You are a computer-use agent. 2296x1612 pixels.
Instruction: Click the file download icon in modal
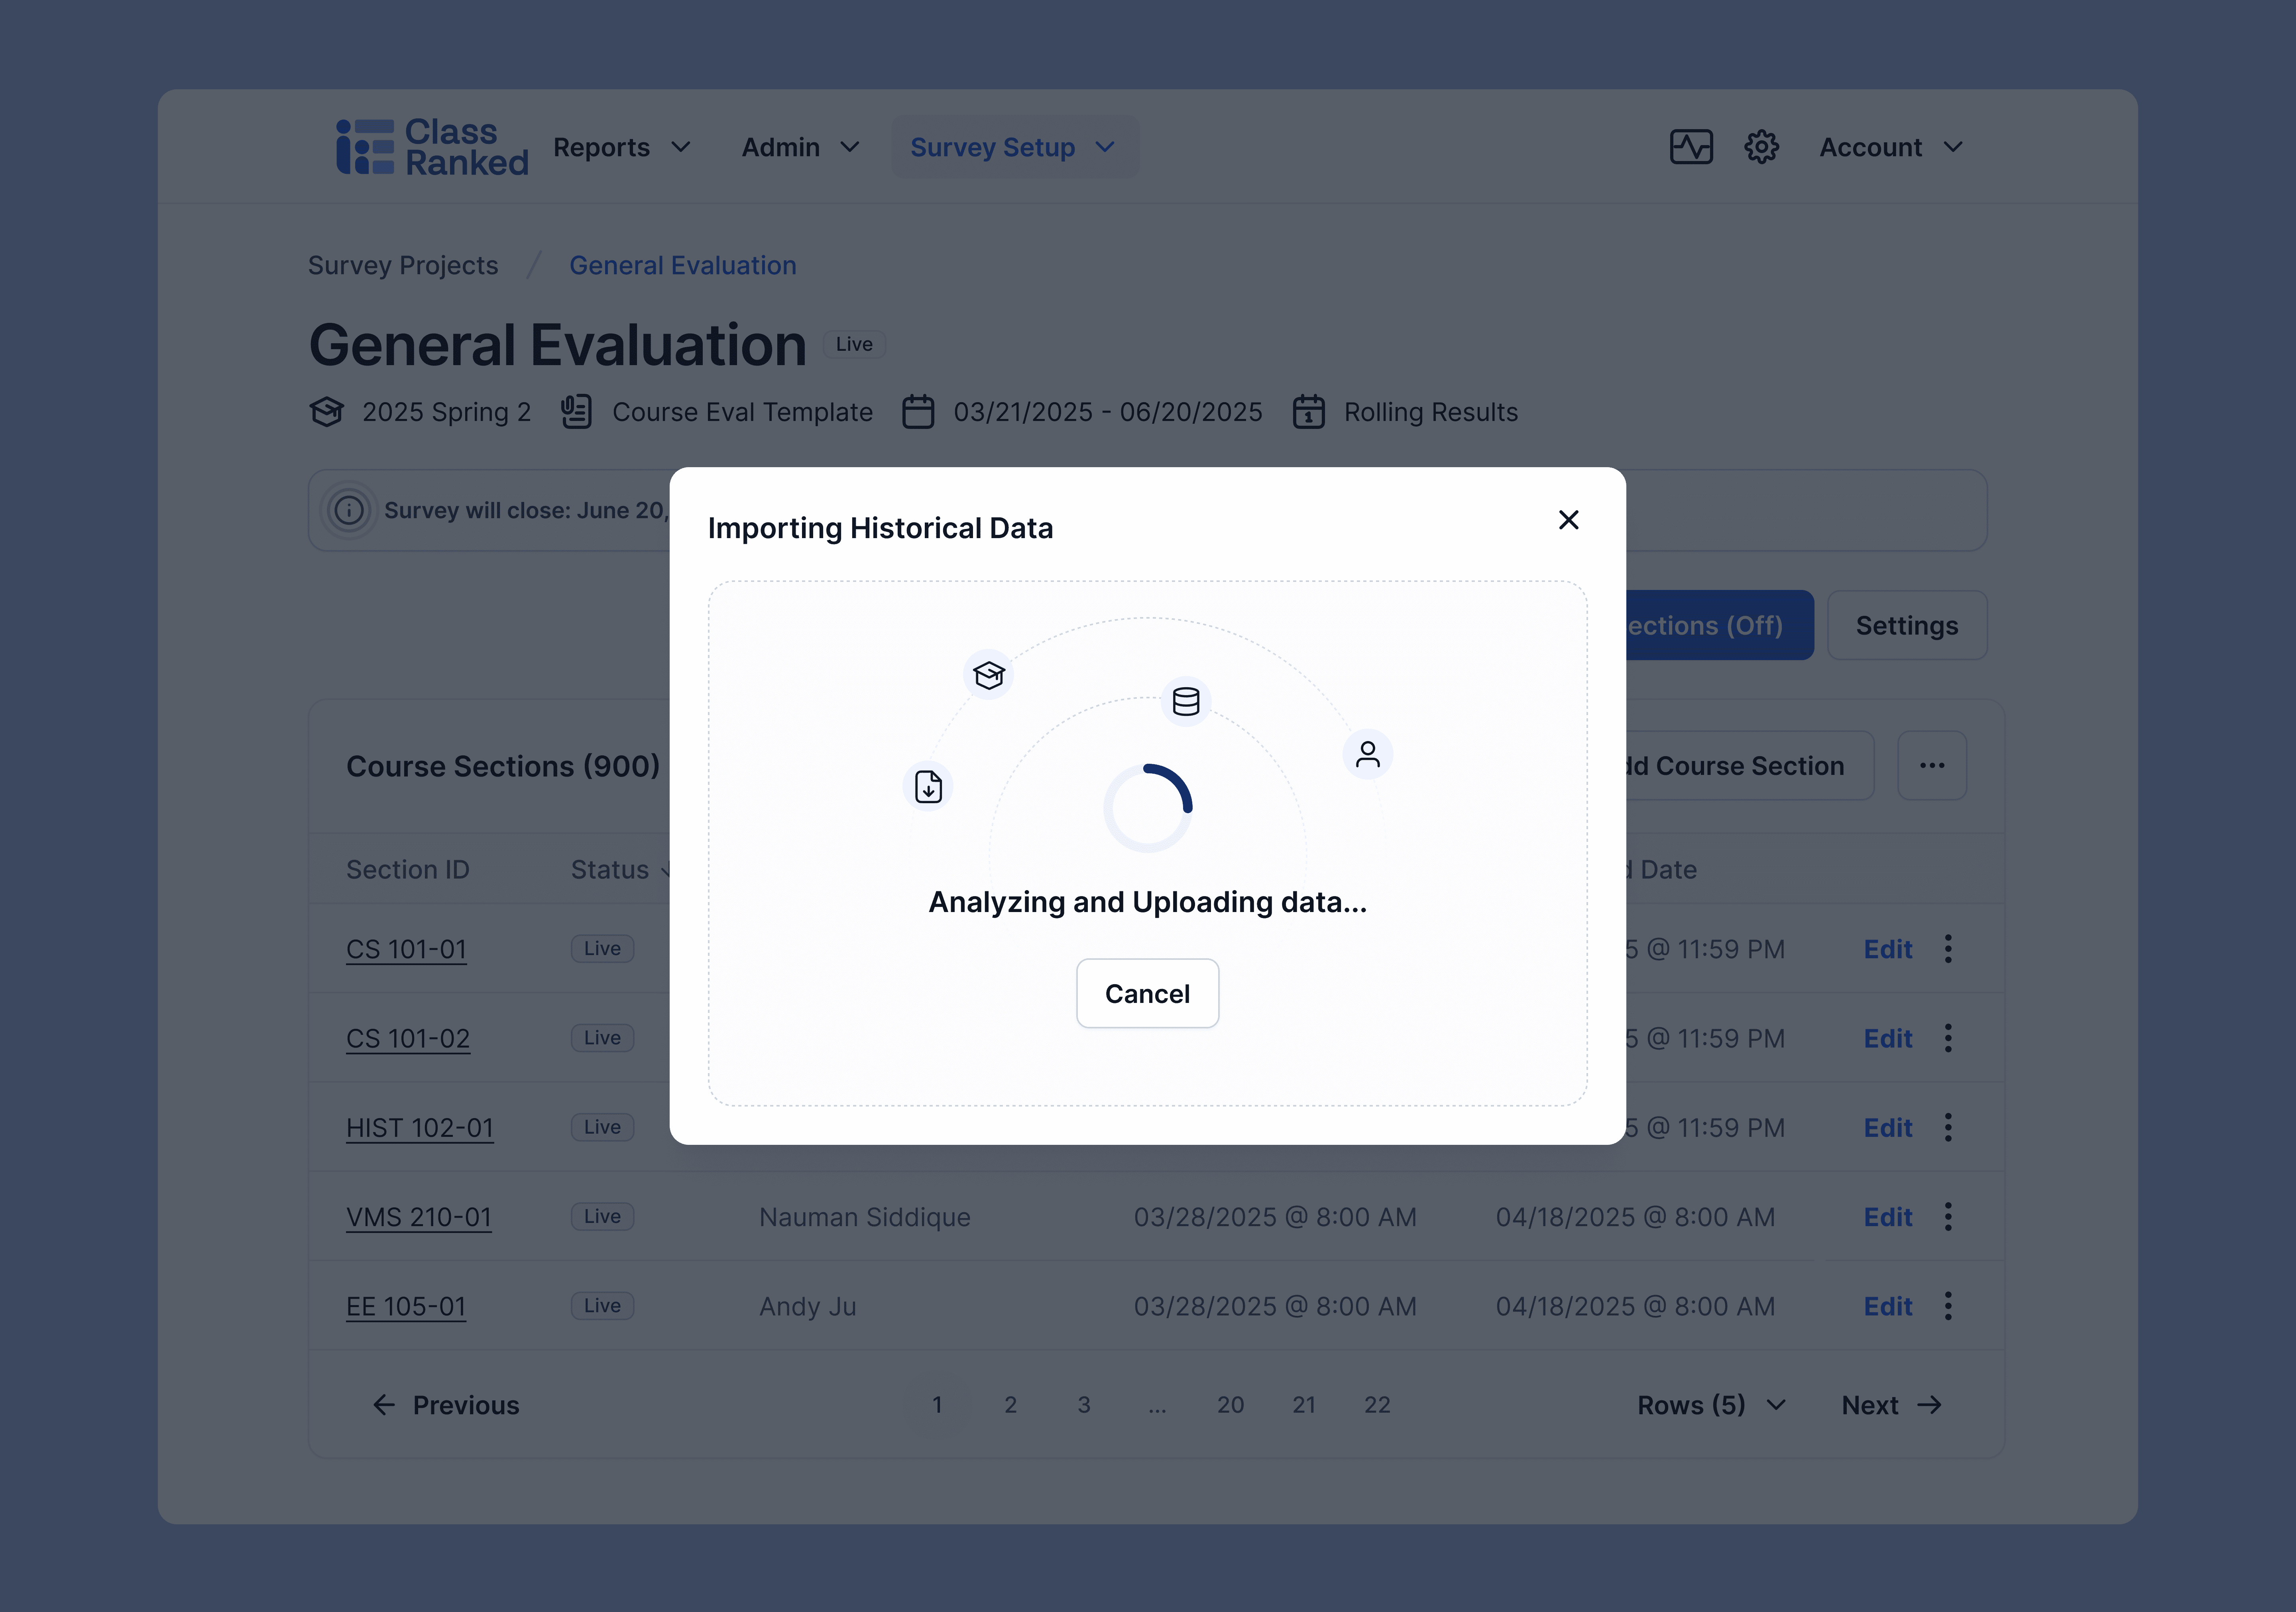tap(928, 787)
